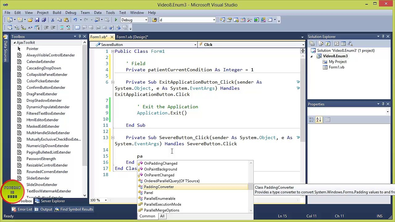This screenshot has width=395, height=222.
Task: Save the current file with the floppy icon
Action: tap(37, 20)
